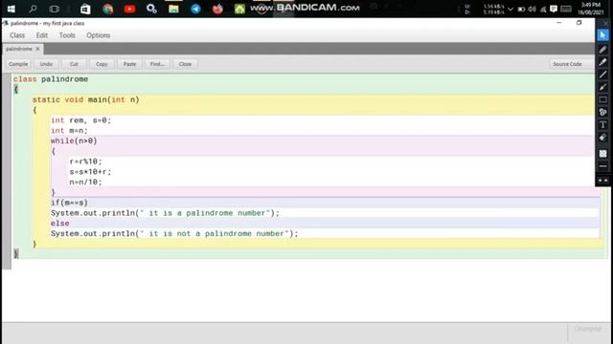The width and height of the screenshot is (613, 344).
Task: Click the Compile button
Action: coord(18,64)
